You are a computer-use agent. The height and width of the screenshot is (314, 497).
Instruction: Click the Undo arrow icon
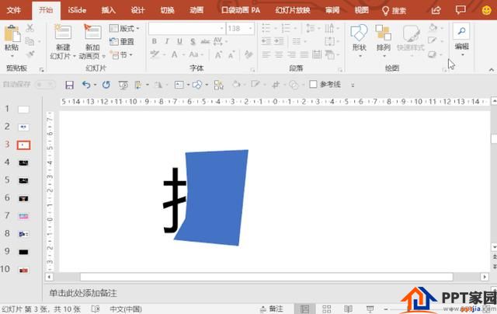click(x=86, y=85)
